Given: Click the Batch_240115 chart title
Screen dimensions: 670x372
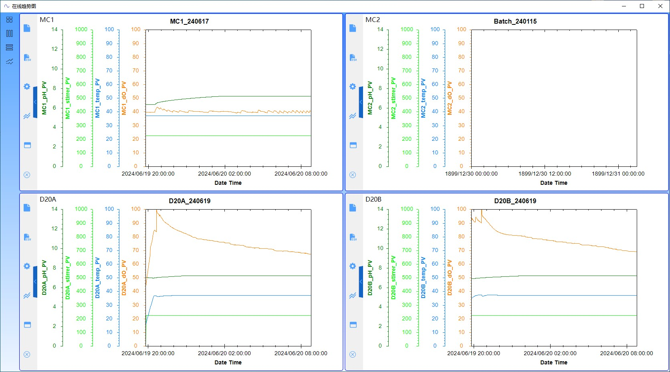Looking at the screenshot, I should coord(515,22).
